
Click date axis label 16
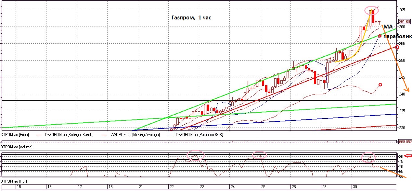pyautogui.click(x=49, y=187)
